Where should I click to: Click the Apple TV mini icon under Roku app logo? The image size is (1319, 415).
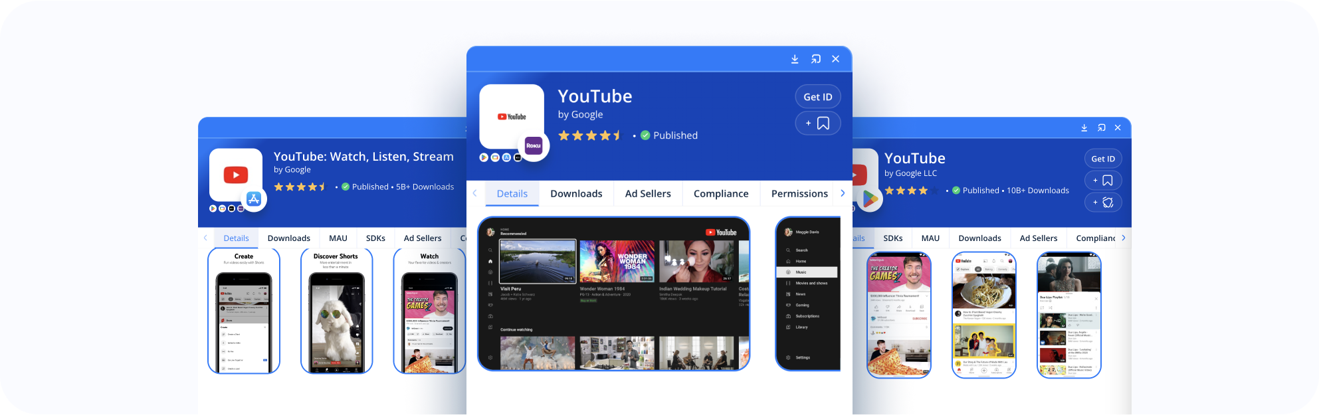click(518, 157)
